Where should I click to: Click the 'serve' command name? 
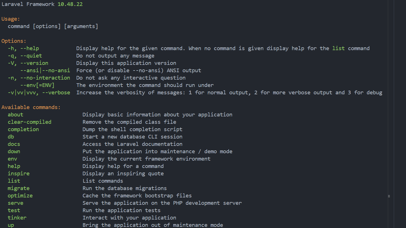15,203
